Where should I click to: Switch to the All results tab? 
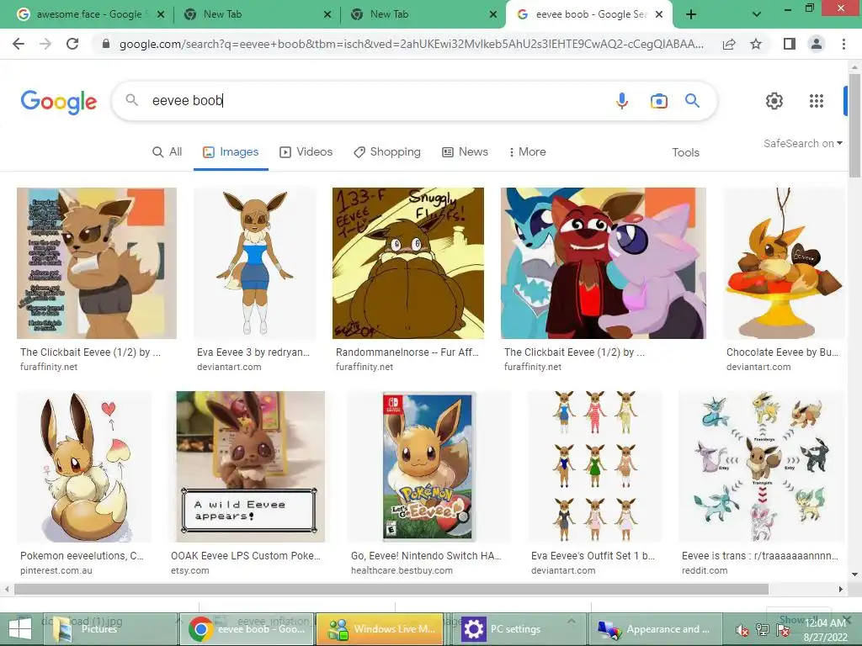tap(168, 152)
